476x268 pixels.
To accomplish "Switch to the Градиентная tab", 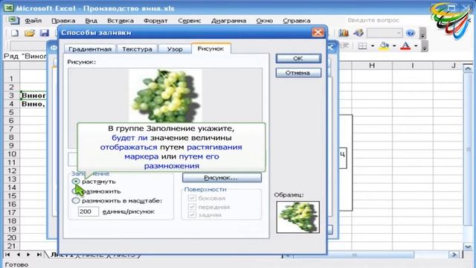I will coord(90,49).
